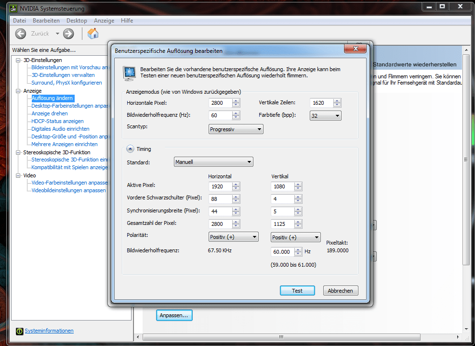This screenshot has height=346, width=475.
Task: Select Video-Farbeinstellungen anpassen item
Action: click(x=70, y=183)
